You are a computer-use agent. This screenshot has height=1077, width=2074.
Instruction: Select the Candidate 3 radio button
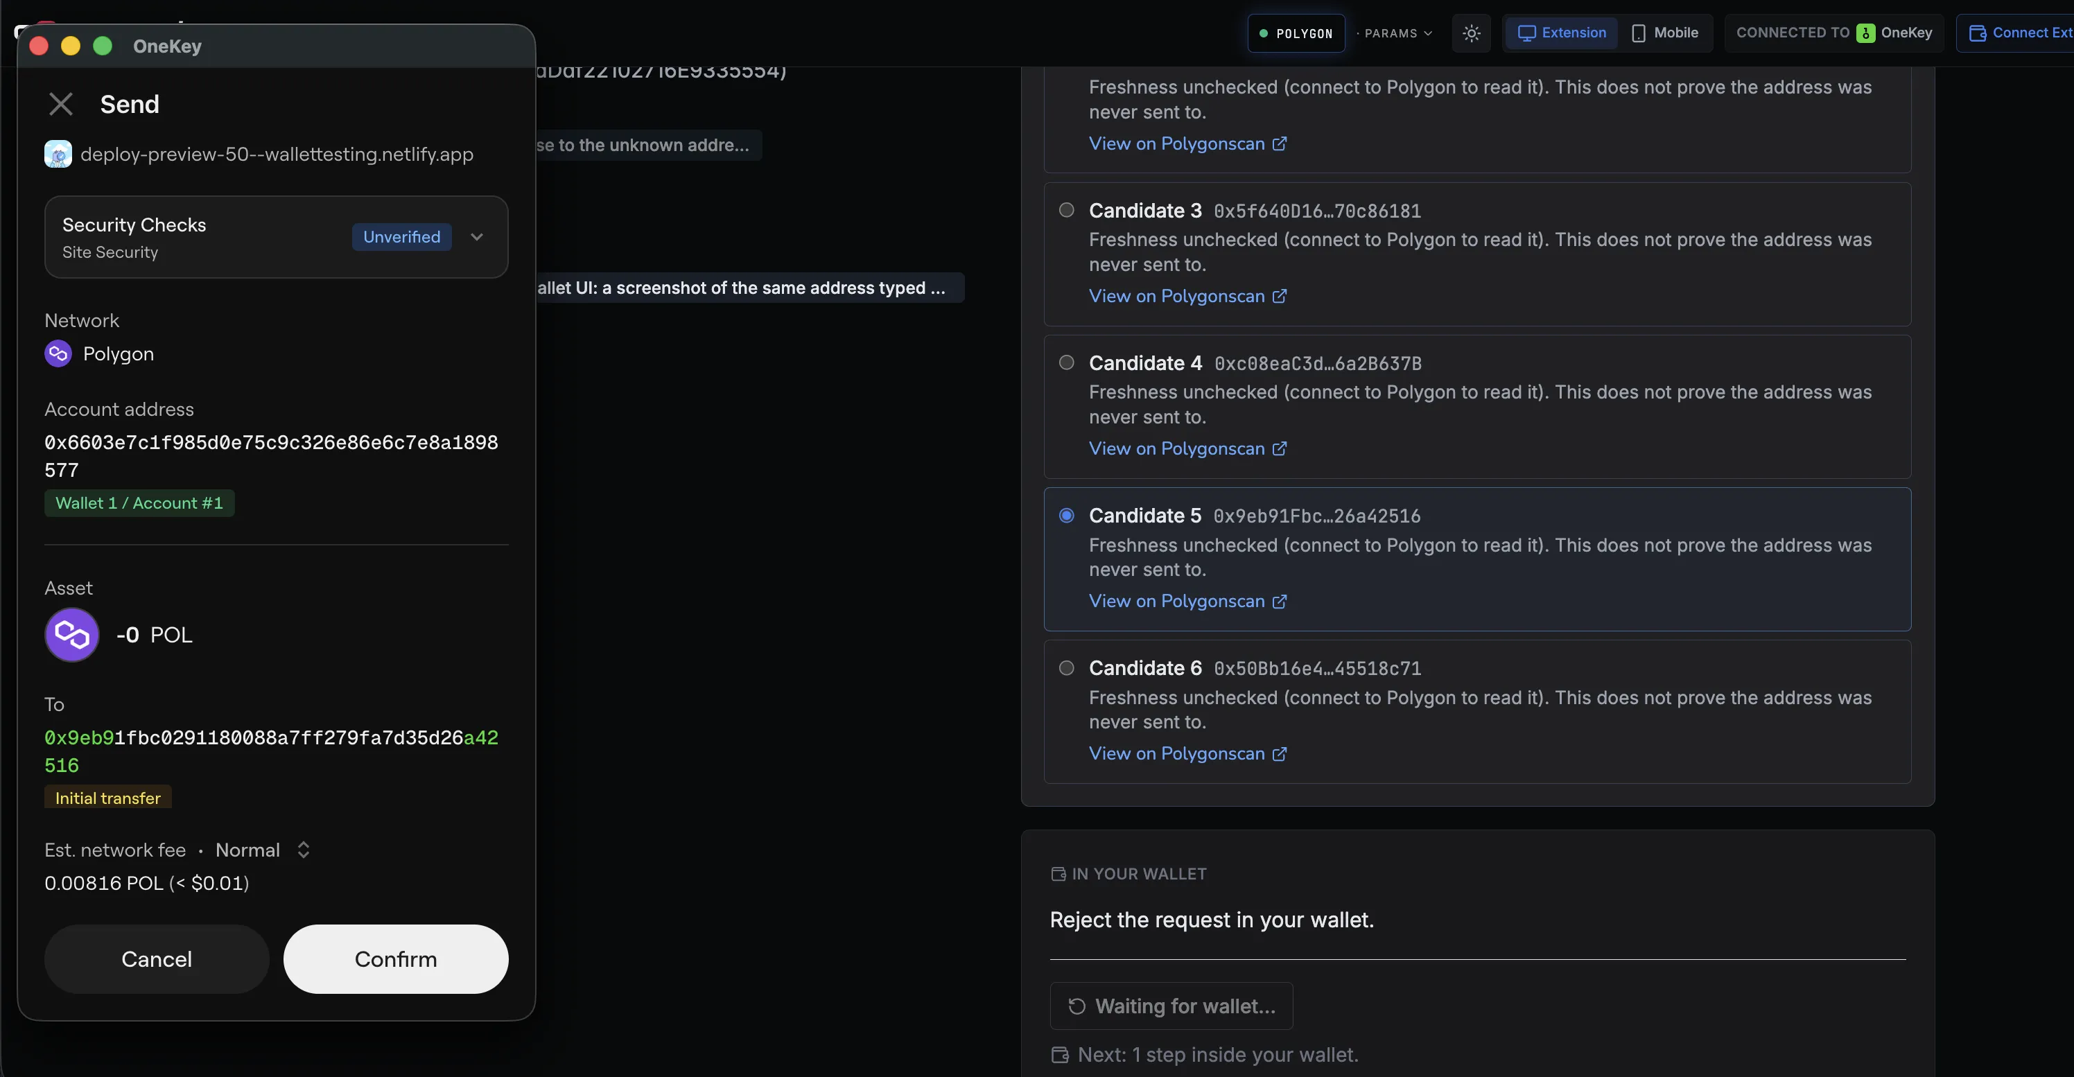pos(1067,210)
